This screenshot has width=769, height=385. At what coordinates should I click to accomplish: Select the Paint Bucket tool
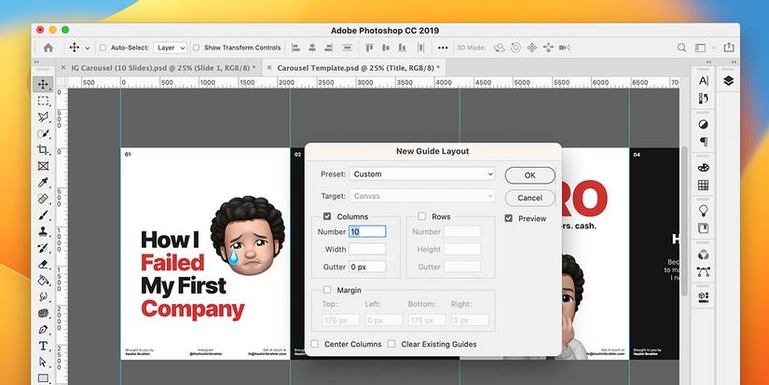[x=43, y=281]
